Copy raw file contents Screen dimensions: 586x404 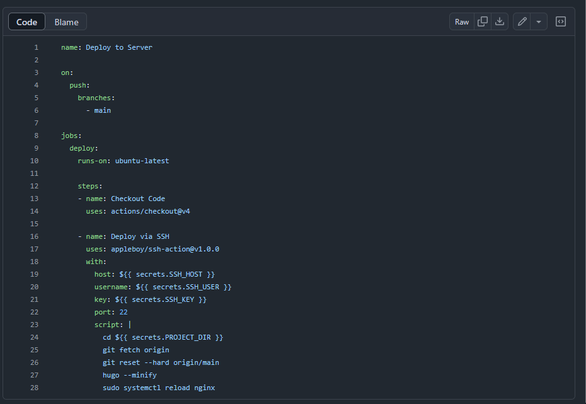(483, 21)
